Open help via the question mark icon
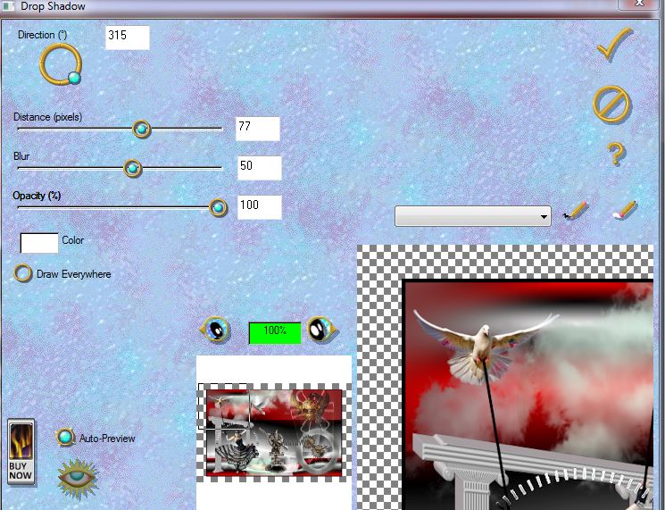The height and width of the screenshot is (510, 665). [x=616, y=154]
